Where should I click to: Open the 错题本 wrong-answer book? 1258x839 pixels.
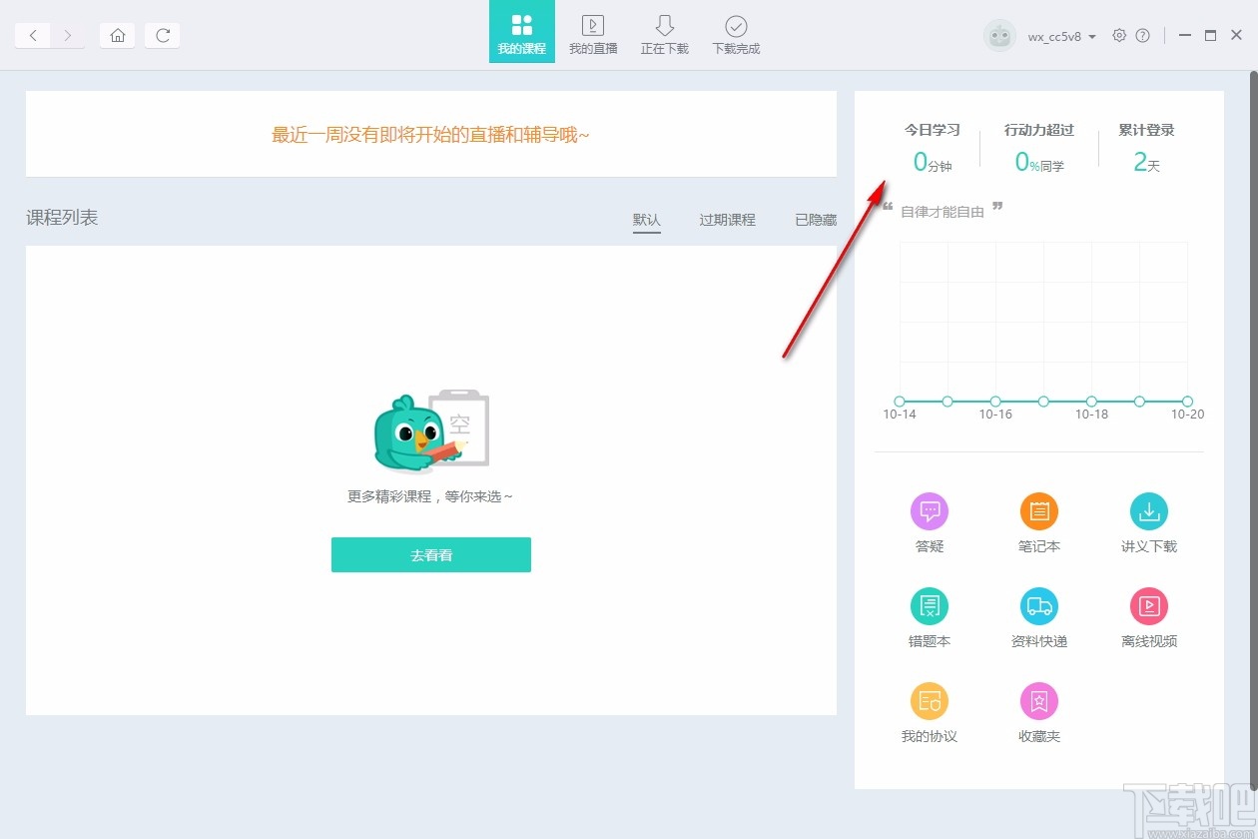pyautogui.click(x=929, y=614)
